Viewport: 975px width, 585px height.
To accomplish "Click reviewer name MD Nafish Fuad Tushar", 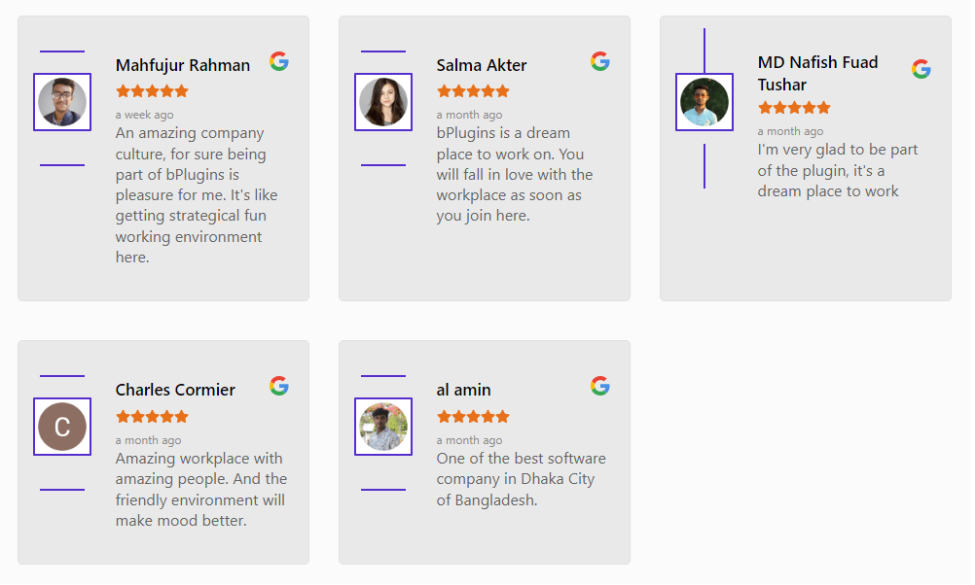I will click(817, 73).
